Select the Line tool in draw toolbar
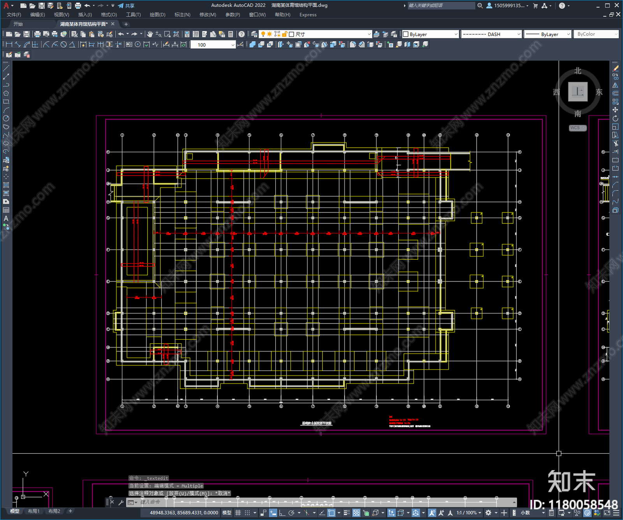623x520 pixels. pyautogui.click(x=6, y=68)
